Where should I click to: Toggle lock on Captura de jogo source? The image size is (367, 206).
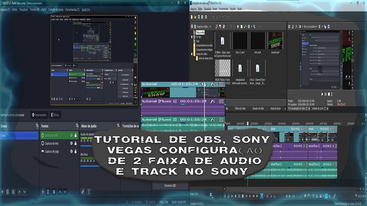(76, 151)
